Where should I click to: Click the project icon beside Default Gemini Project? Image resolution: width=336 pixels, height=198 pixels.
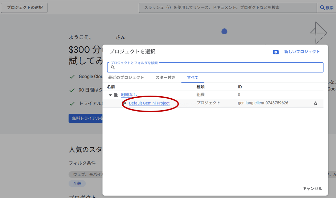coord(125,103)
